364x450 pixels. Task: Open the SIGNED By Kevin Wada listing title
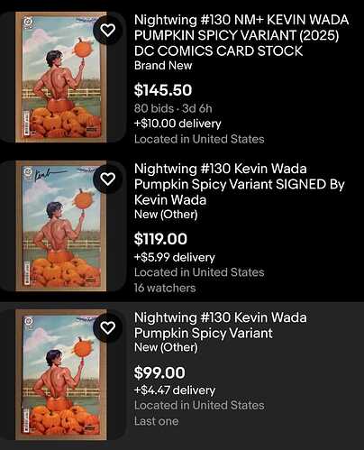[x=240, y=184]
